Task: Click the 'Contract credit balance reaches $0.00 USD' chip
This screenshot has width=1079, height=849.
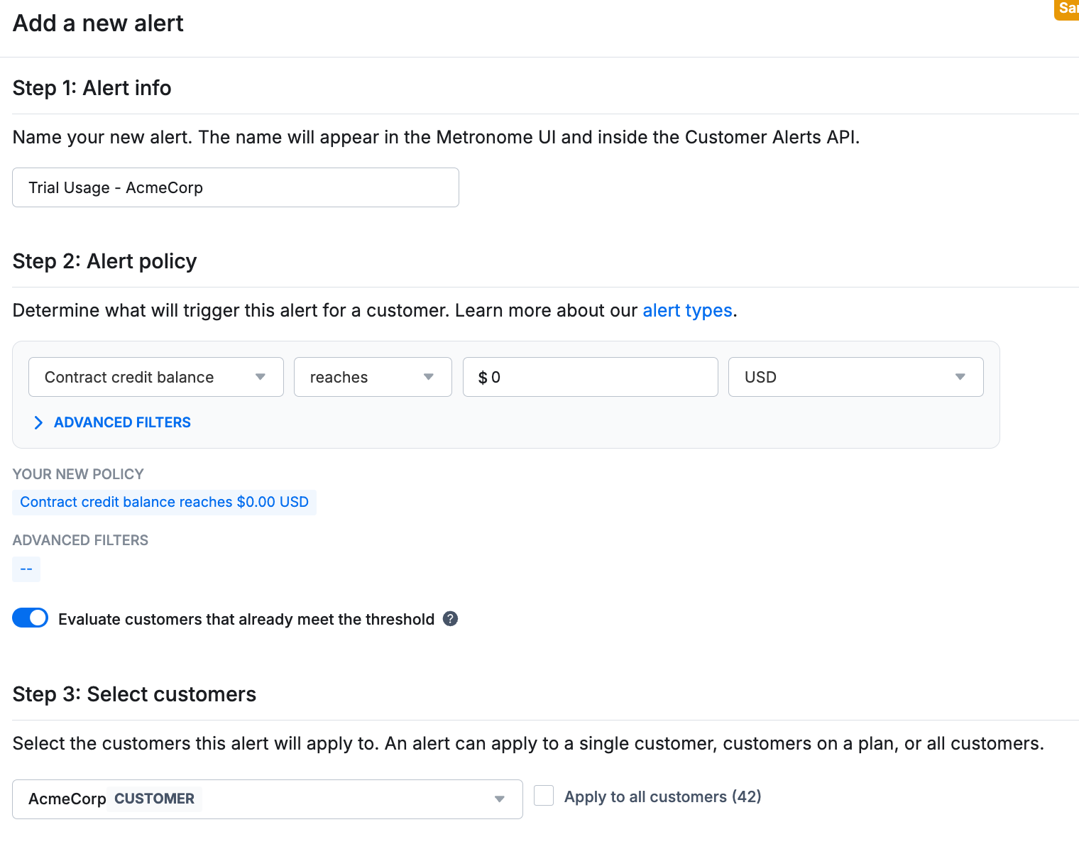Action: (164, 503)
